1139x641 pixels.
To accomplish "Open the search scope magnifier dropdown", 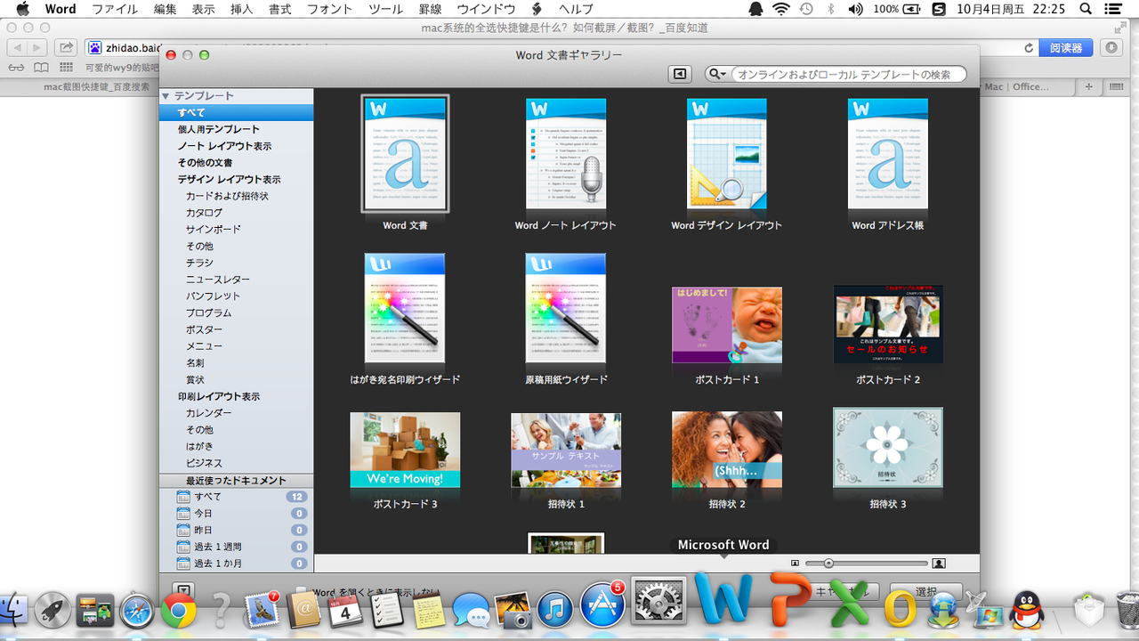I will click(717, 75).
